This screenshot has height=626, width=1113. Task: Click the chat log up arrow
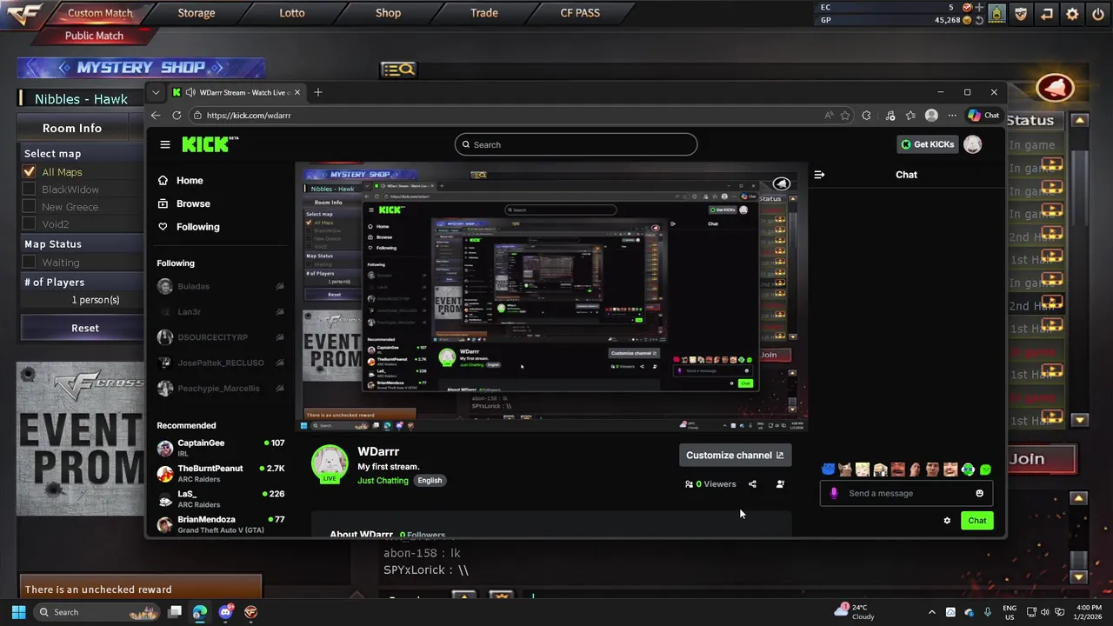coord(1079,498)
